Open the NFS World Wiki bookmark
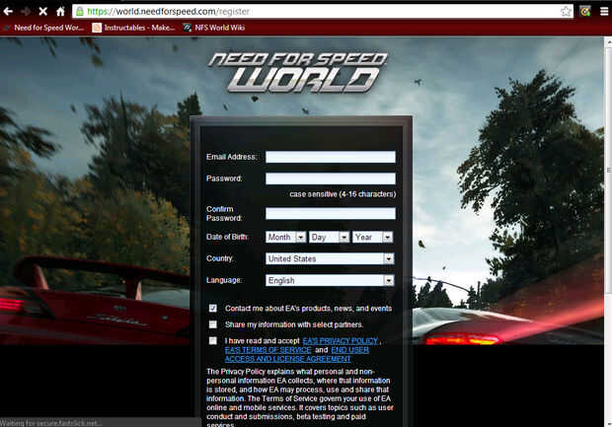 point(214,28)
